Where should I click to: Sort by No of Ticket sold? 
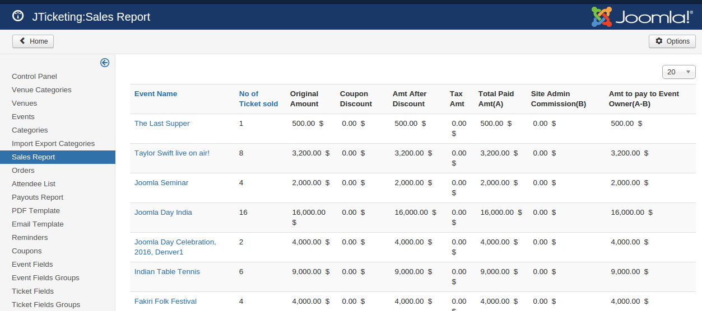[x=258, y=99]
